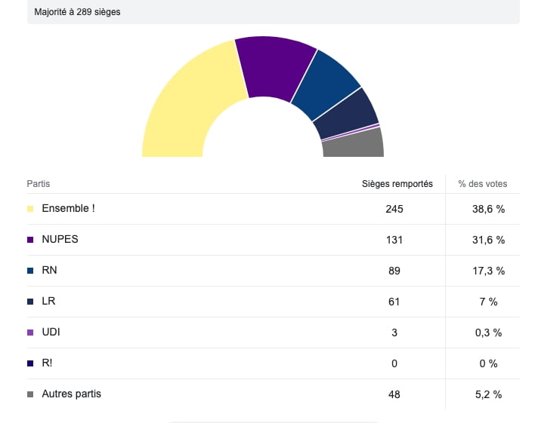The height and width of the screenshot is (423, 538).
Task: Click the '131' seats value
Action: pos(394,240)
